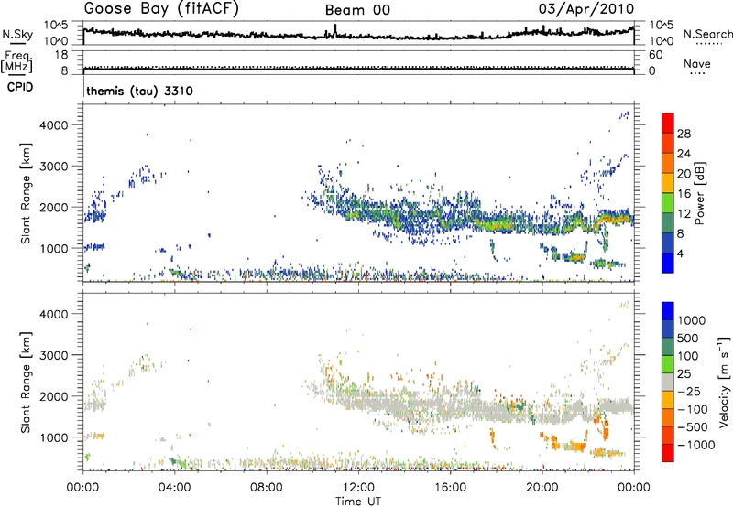
Task: Click the '3000' tick label on the Velocity panel
Action: pyautogui.click(x=54, y=355)
